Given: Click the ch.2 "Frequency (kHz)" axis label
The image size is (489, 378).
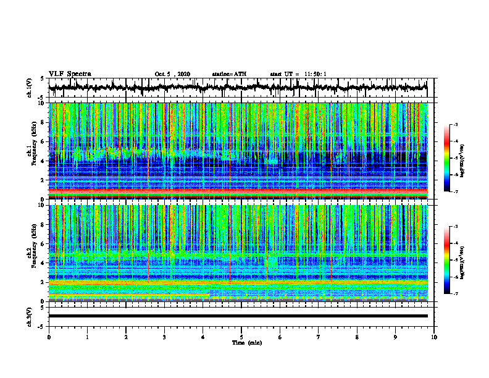Looking at the screenshot, I should 34,246.
